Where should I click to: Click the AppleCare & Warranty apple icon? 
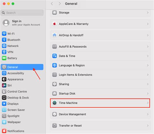tap(55, 24)
